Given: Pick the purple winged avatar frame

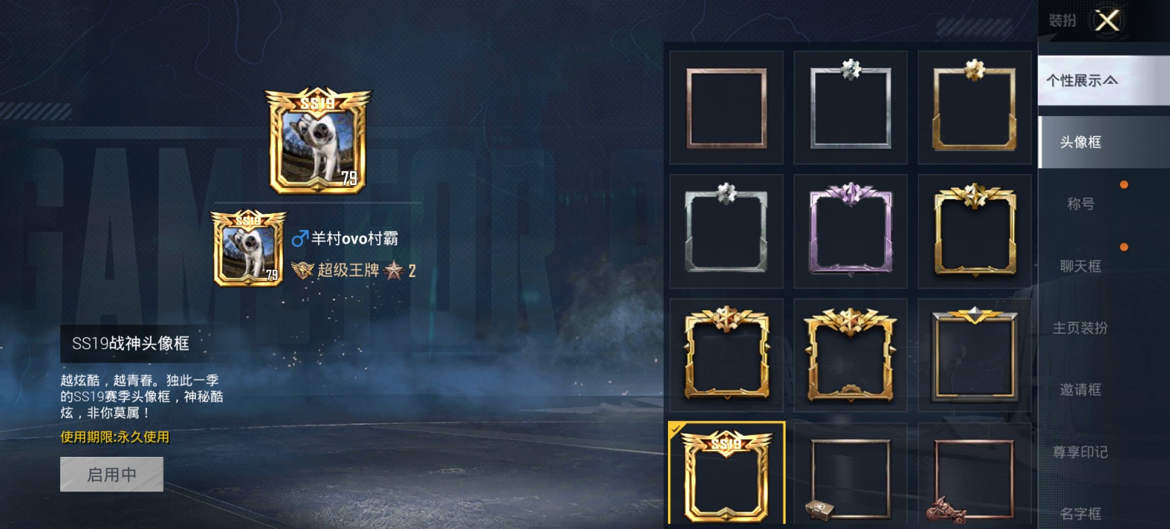Looking at the screenshot, I should [850, 232].
